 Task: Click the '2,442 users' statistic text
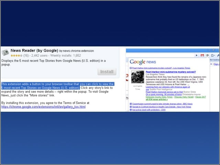40,56
